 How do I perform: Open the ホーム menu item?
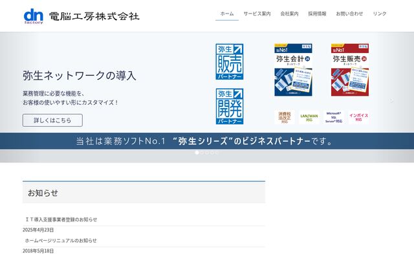tap(227, 14)
